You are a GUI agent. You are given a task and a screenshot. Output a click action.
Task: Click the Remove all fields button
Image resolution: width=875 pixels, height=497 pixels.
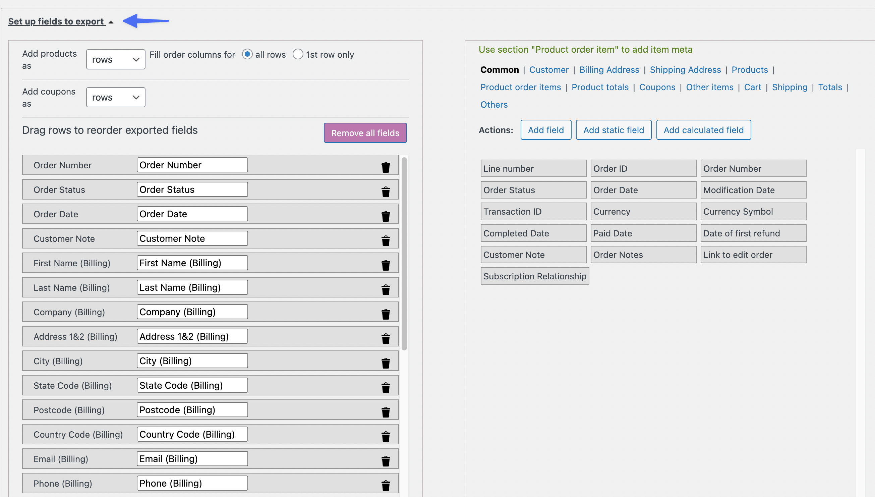[365, 133]
